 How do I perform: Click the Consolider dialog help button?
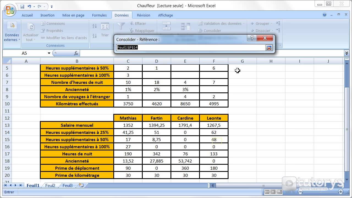252,38
